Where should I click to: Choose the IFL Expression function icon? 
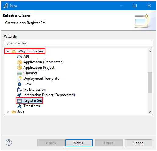pos(20,90)
